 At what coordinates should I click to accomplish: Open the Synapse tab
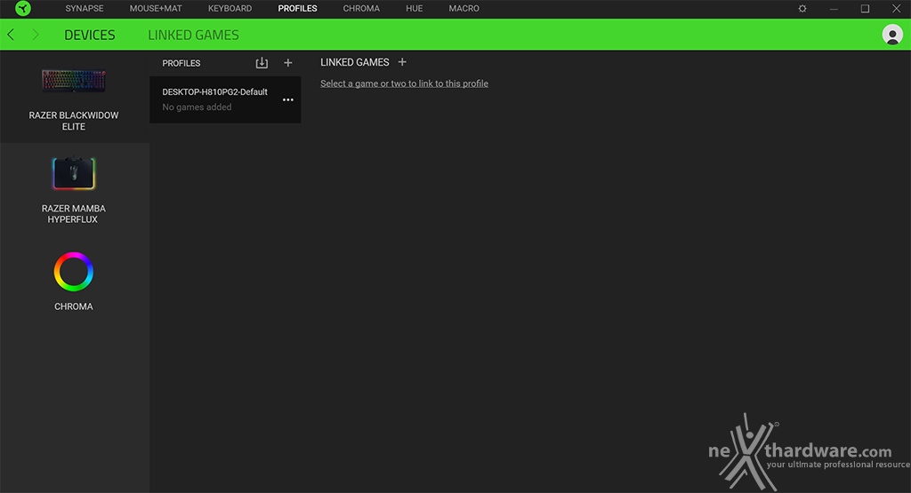[85, 9]
